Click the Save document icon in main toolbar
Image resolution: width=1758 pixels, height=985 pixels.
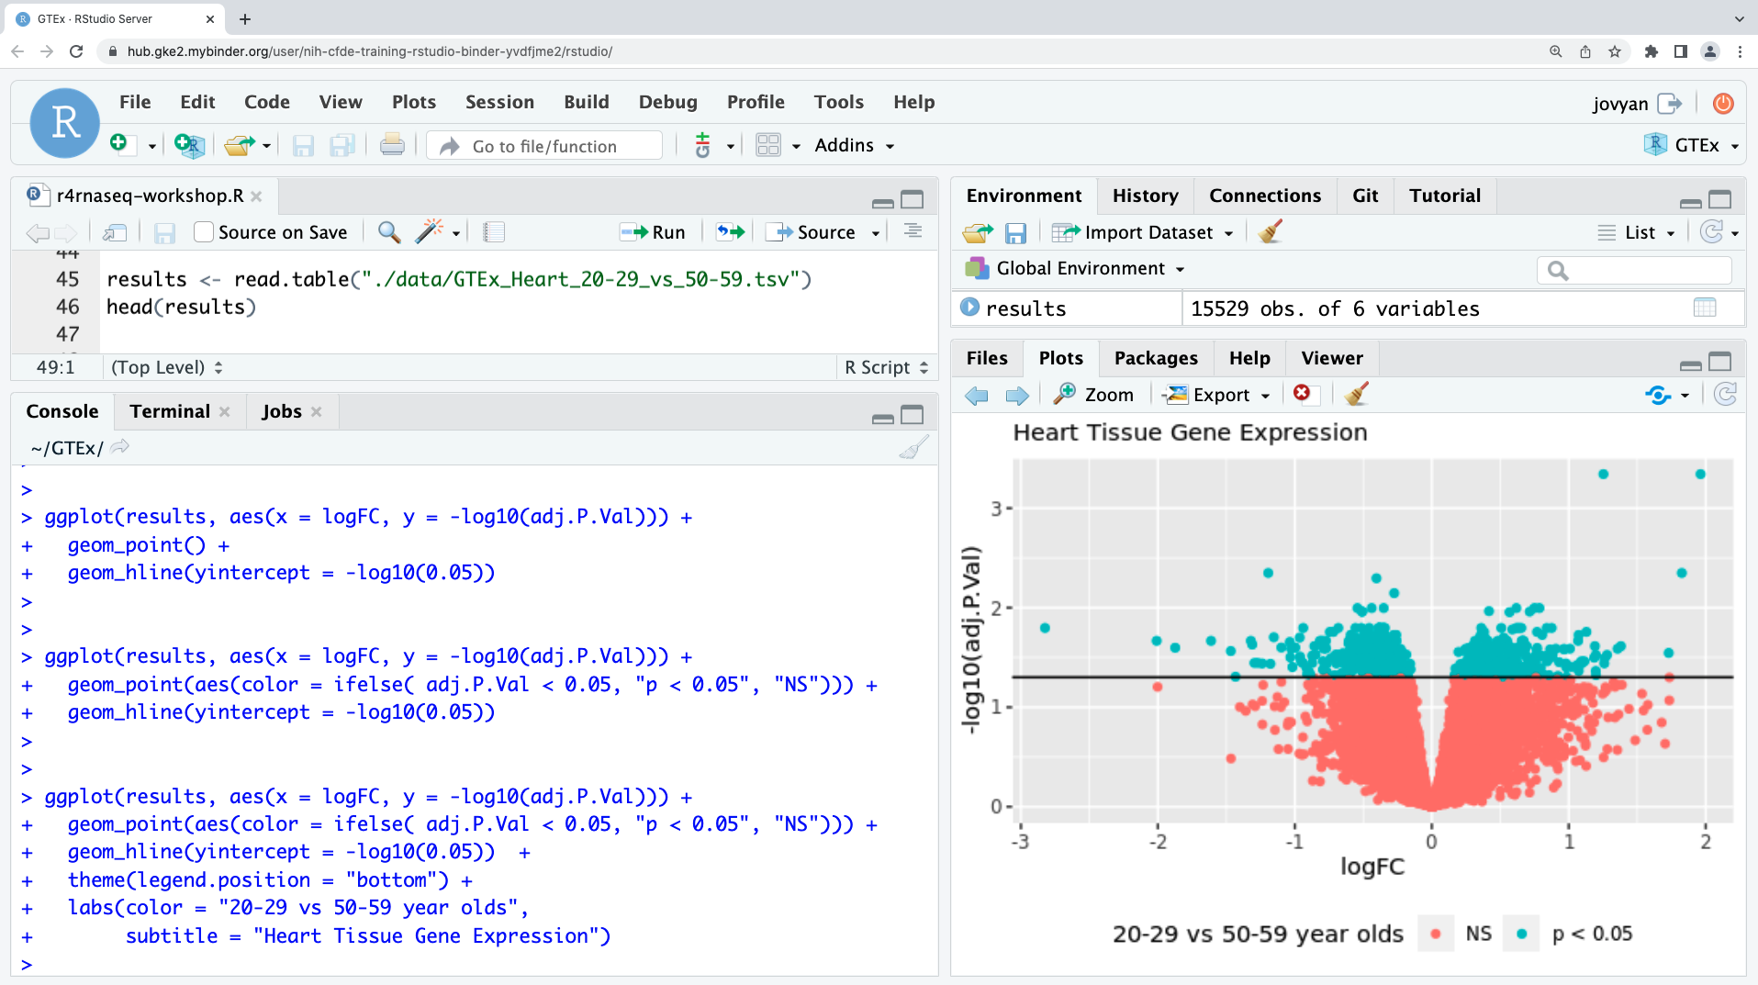pos(303,146)
